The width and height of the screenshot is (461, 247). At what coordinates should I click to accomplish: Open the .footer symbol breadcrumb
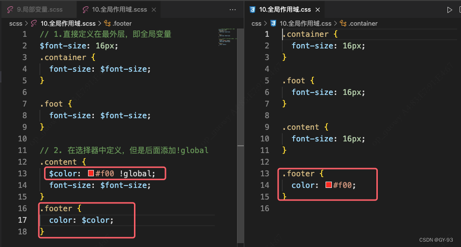(x=122, y=24)
